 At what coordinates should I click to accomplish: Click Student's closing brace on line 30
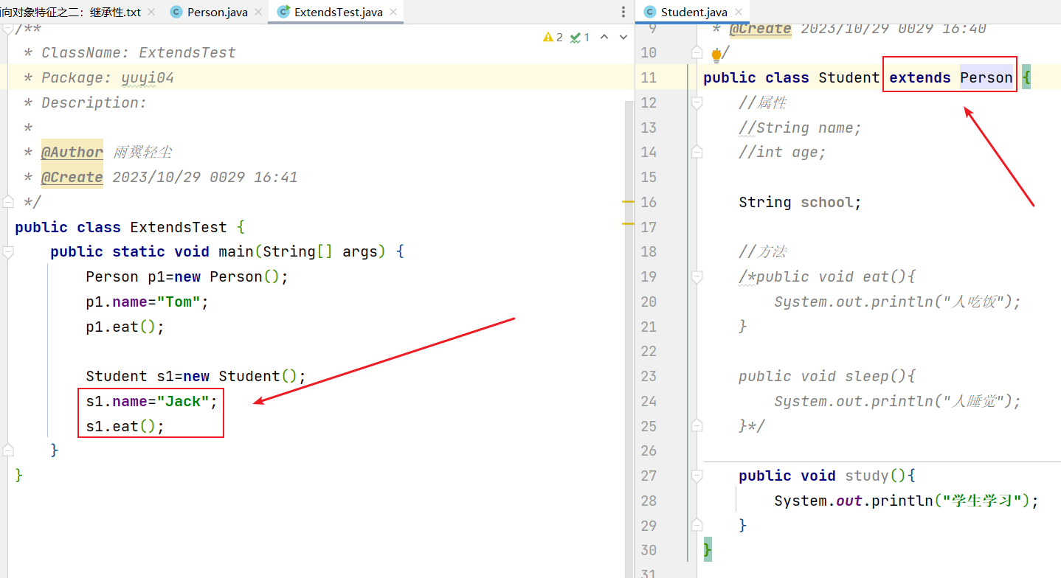(x=708, y=550)
